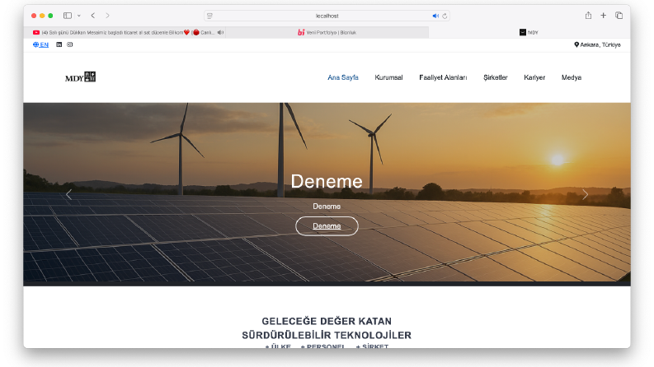This screenshot has width=654, height=367.
Task: Click the GELECEĞE DEĞER KATAN heading
Action: coord(327,321)
